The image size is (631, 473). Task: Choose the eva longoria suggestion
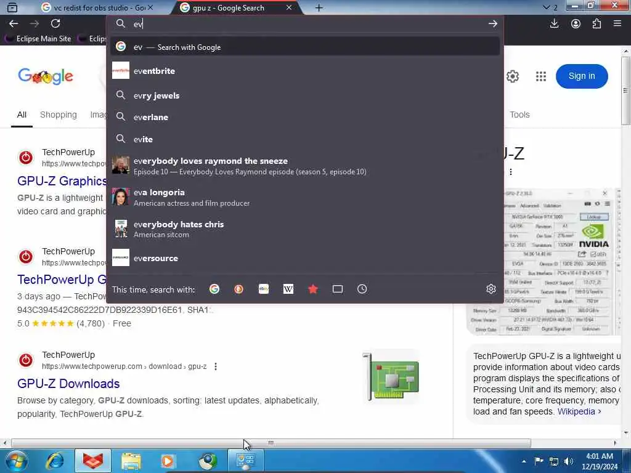(305, 197)
